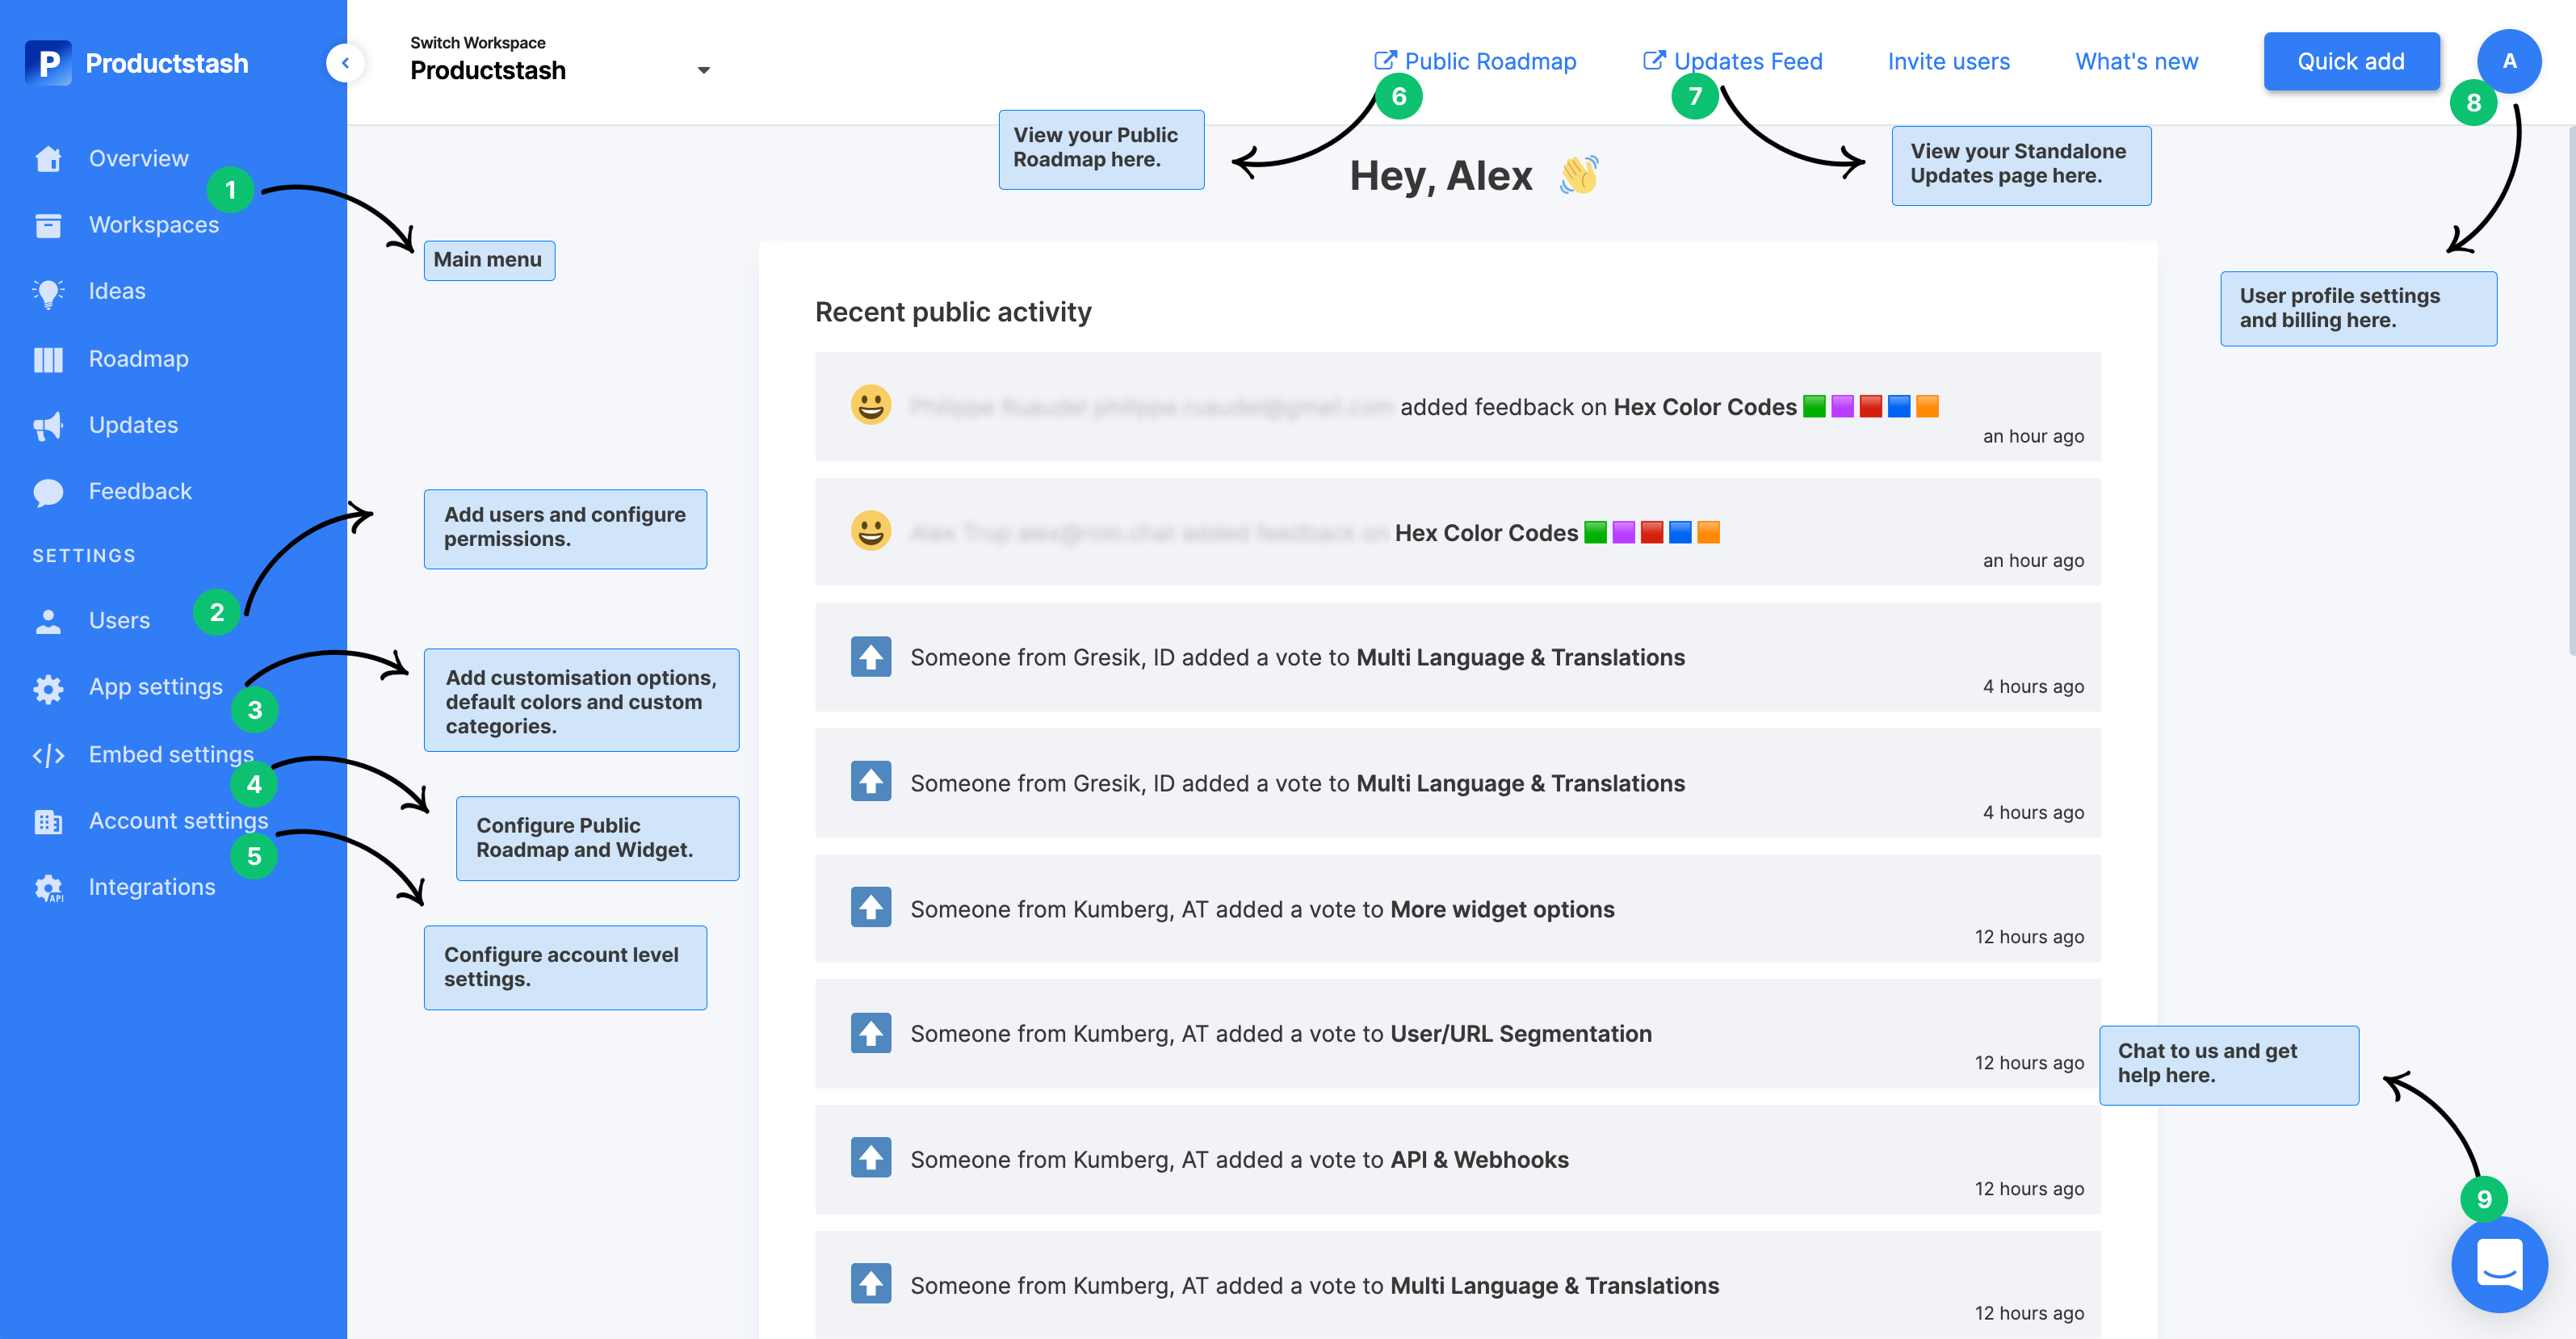The width and height of the screenshot is (2576, 1339).
Task: Click the Productstash logo icon
Action: 48,63
